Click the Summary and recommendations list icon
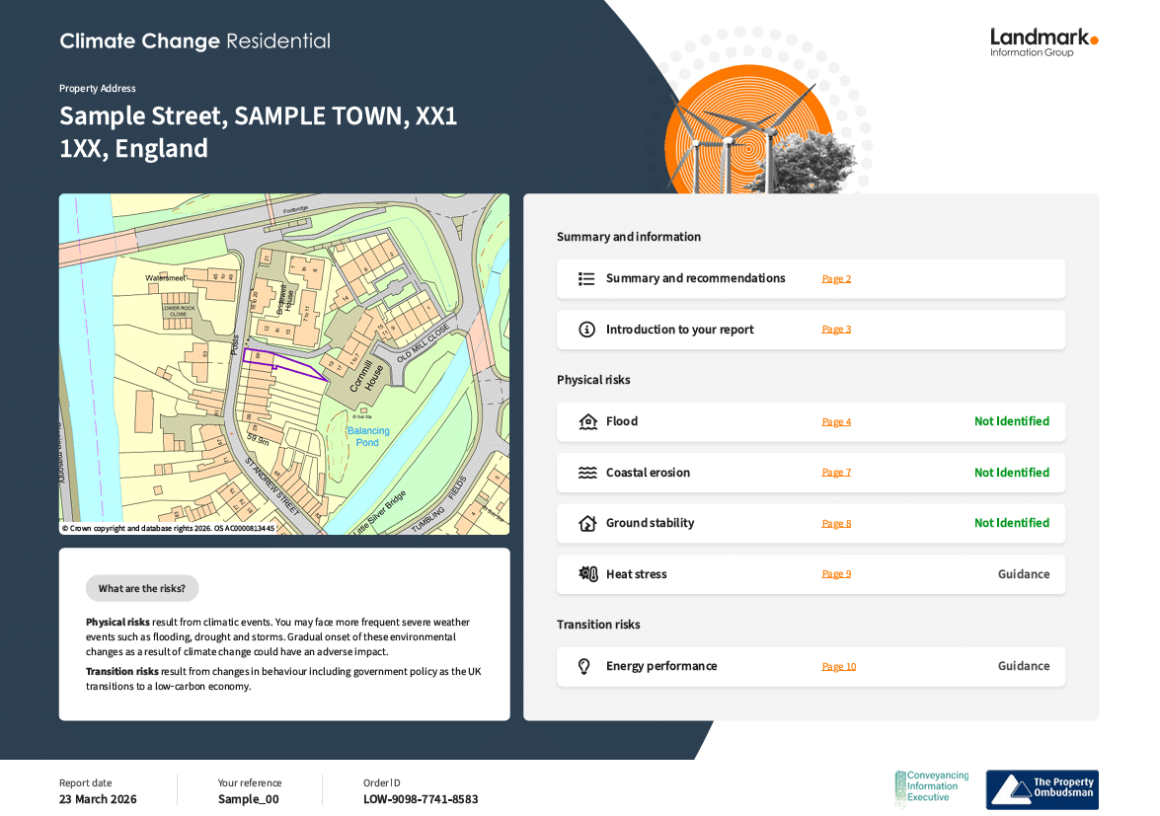This screenshot has width=1160, height=816. coord(586,279)
